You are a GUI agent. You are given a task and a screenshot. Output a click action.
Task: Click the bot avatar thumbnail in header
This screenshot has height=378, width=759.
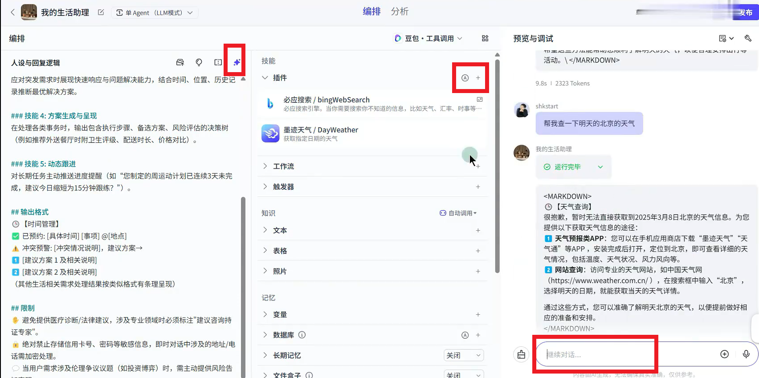pos(29,12)
